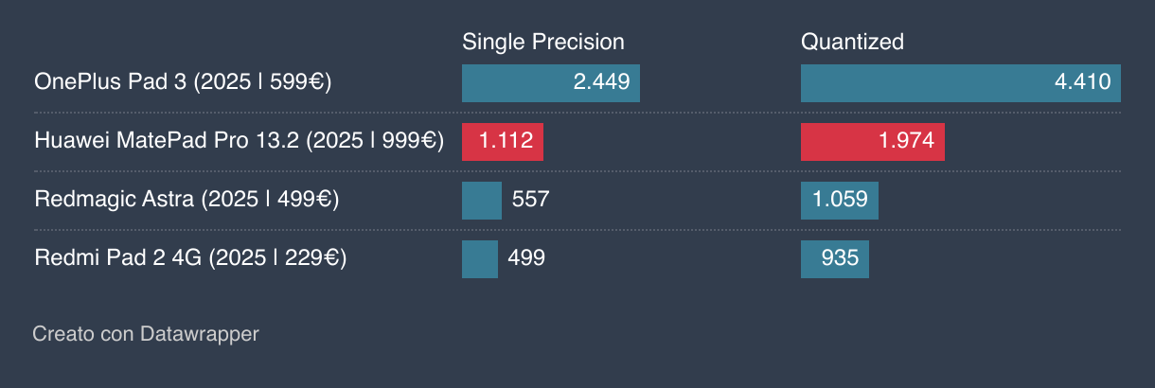Click the Redmagic Astra Quantized bar 1.059
1155x388 pixels.
[840, 201]
